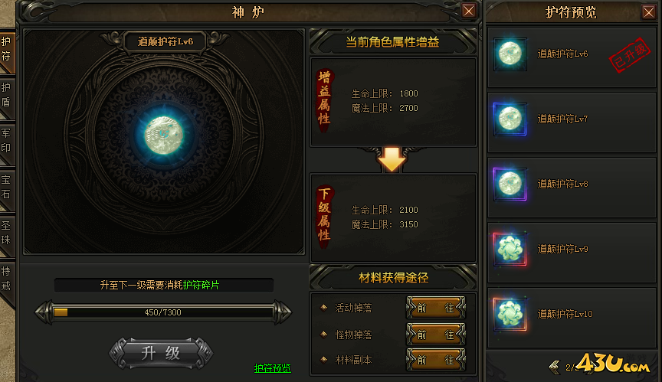Click the downward yellow arrow between attribute panels
Viewport: 662px width, 382px height.
pyautogui.click(x=392, y=159)
